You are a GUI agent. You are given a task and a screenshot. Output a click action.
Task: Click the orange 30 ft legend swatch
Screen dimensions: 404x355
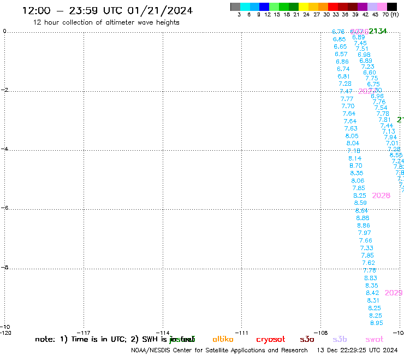(x=323, y=7)
